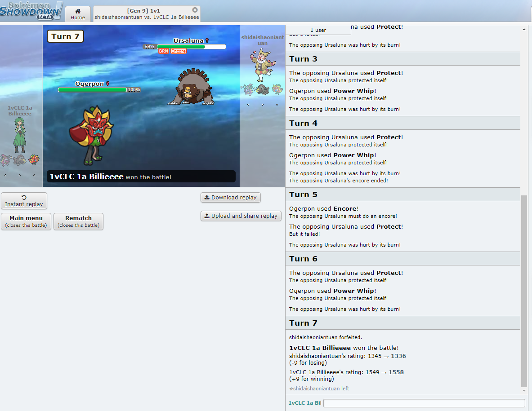This screenshot has width=532, height=411.
Task: Click Ursaluna's 69% HP label
Action: click(150, 47)
